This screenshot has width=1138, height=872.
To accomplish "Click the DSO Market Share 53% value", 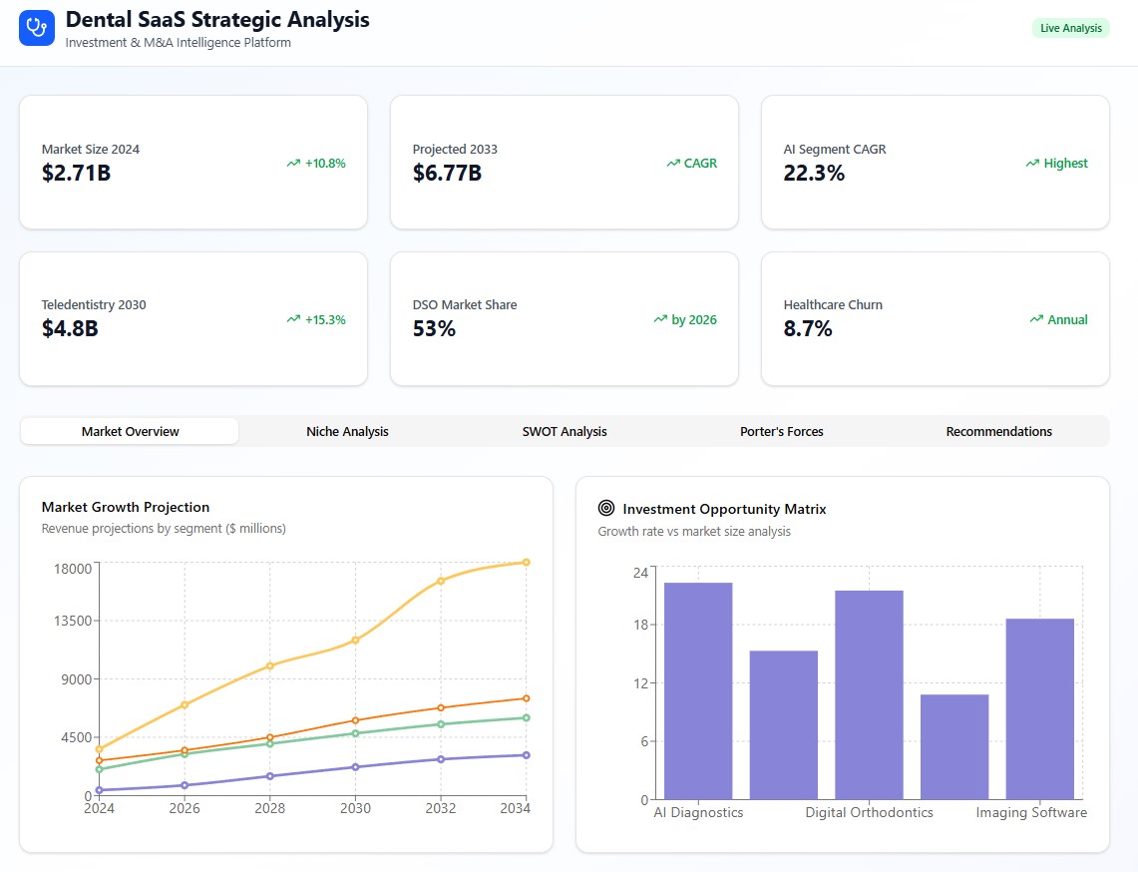I will tap(434, 329).
